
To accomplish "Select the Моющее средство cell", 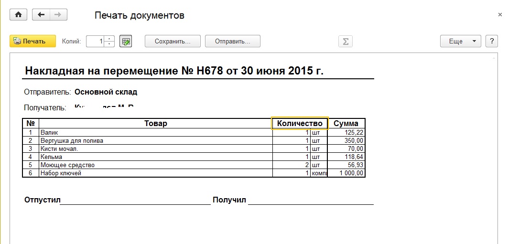I will coord(155,165).
